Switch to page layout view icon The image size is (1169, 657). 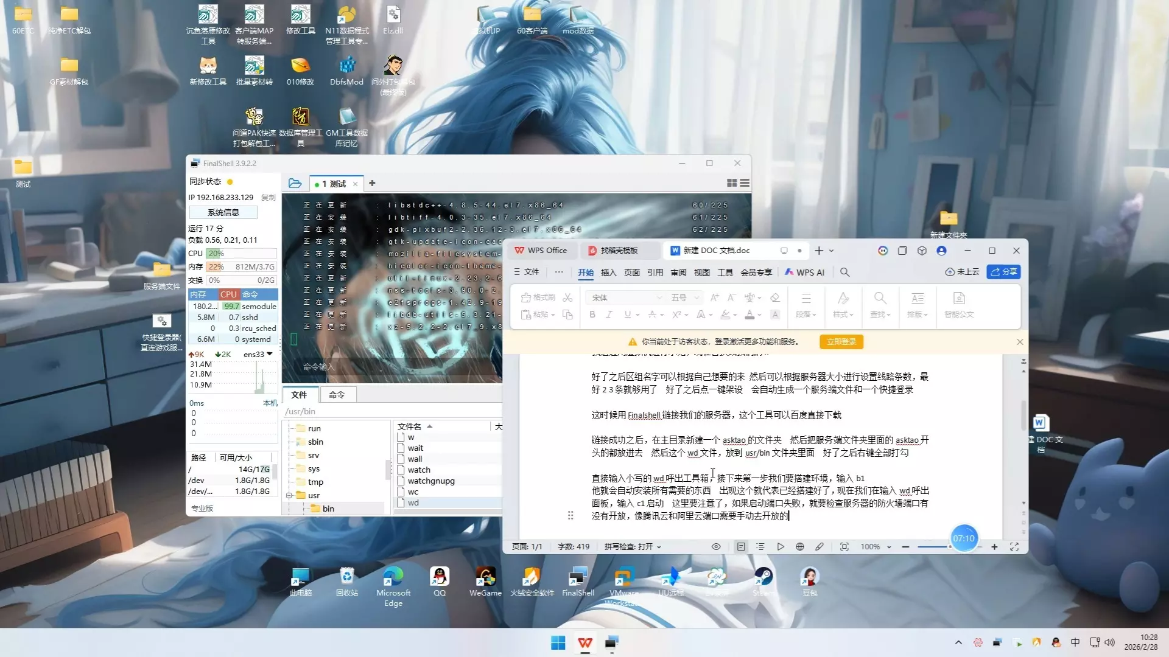tap(741, 547)
